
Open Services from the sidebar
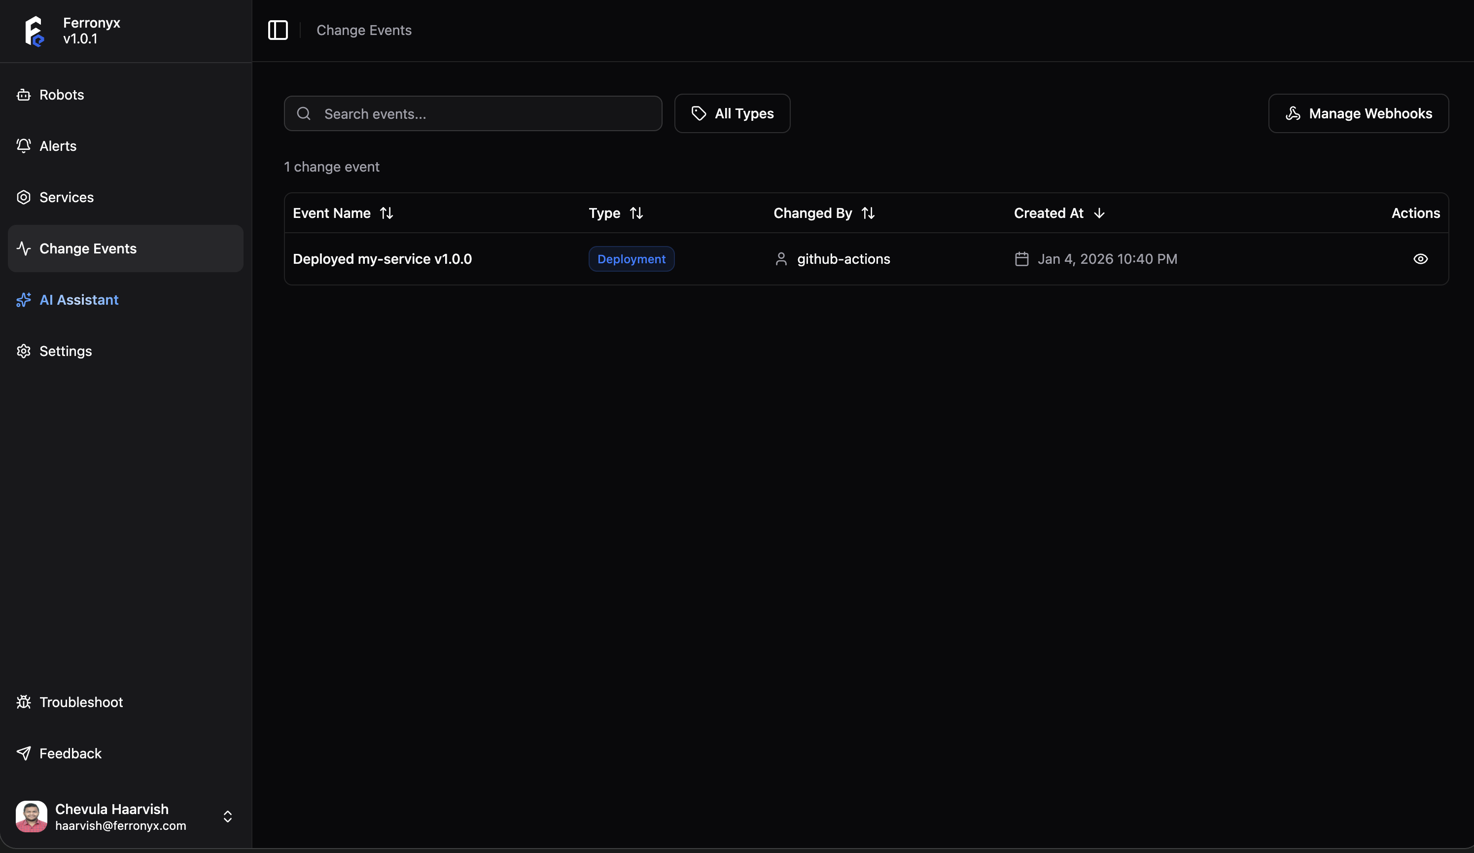(x=66, y=197)
